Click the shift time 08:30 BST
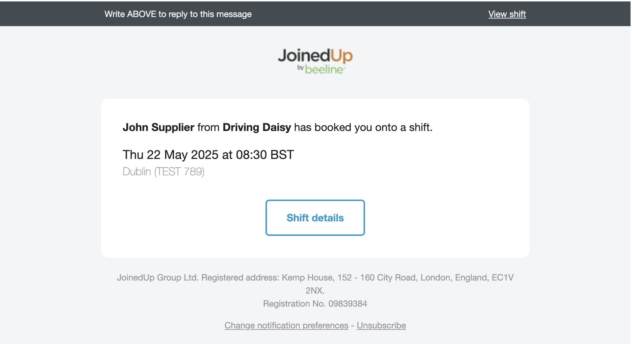632x344 pixels. 264,155
